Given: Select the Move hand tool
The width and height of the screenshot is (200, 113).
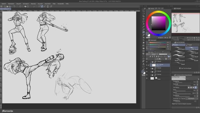Looking at the screenshot, I should [x=143, y=13].
